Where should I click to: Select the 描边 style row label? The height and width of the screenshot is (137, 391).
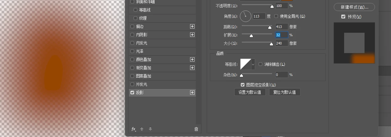[140, 26]
